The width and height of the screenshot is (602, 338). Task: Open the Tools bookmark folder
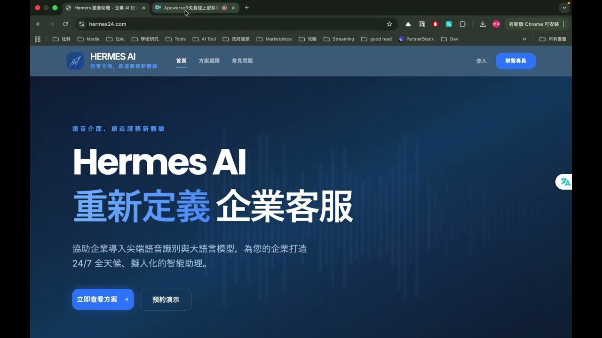coord(175,39)
